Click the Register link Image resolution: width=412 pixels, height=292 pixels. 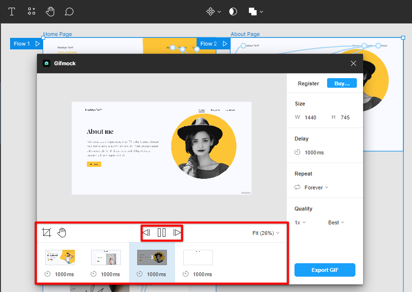[308, 83]
